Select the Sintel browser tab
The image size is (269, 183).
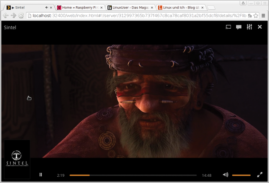29,8
